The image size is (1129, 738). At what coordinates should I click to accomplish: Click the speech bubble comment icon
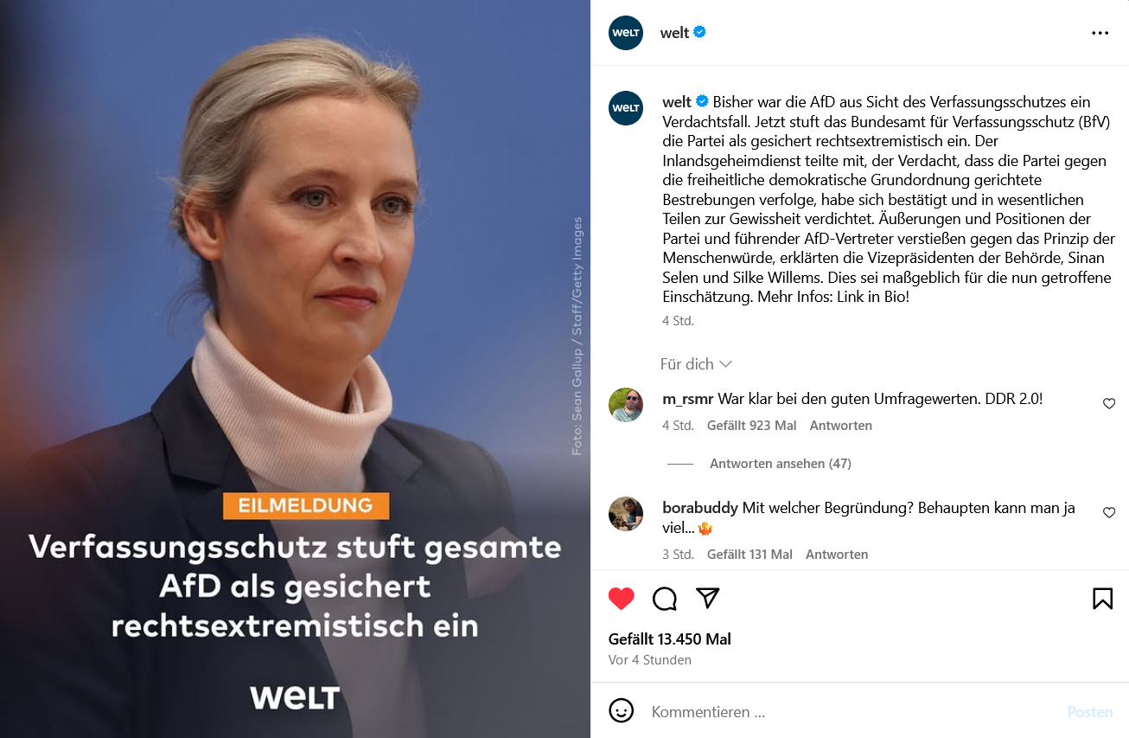(665, 599)
